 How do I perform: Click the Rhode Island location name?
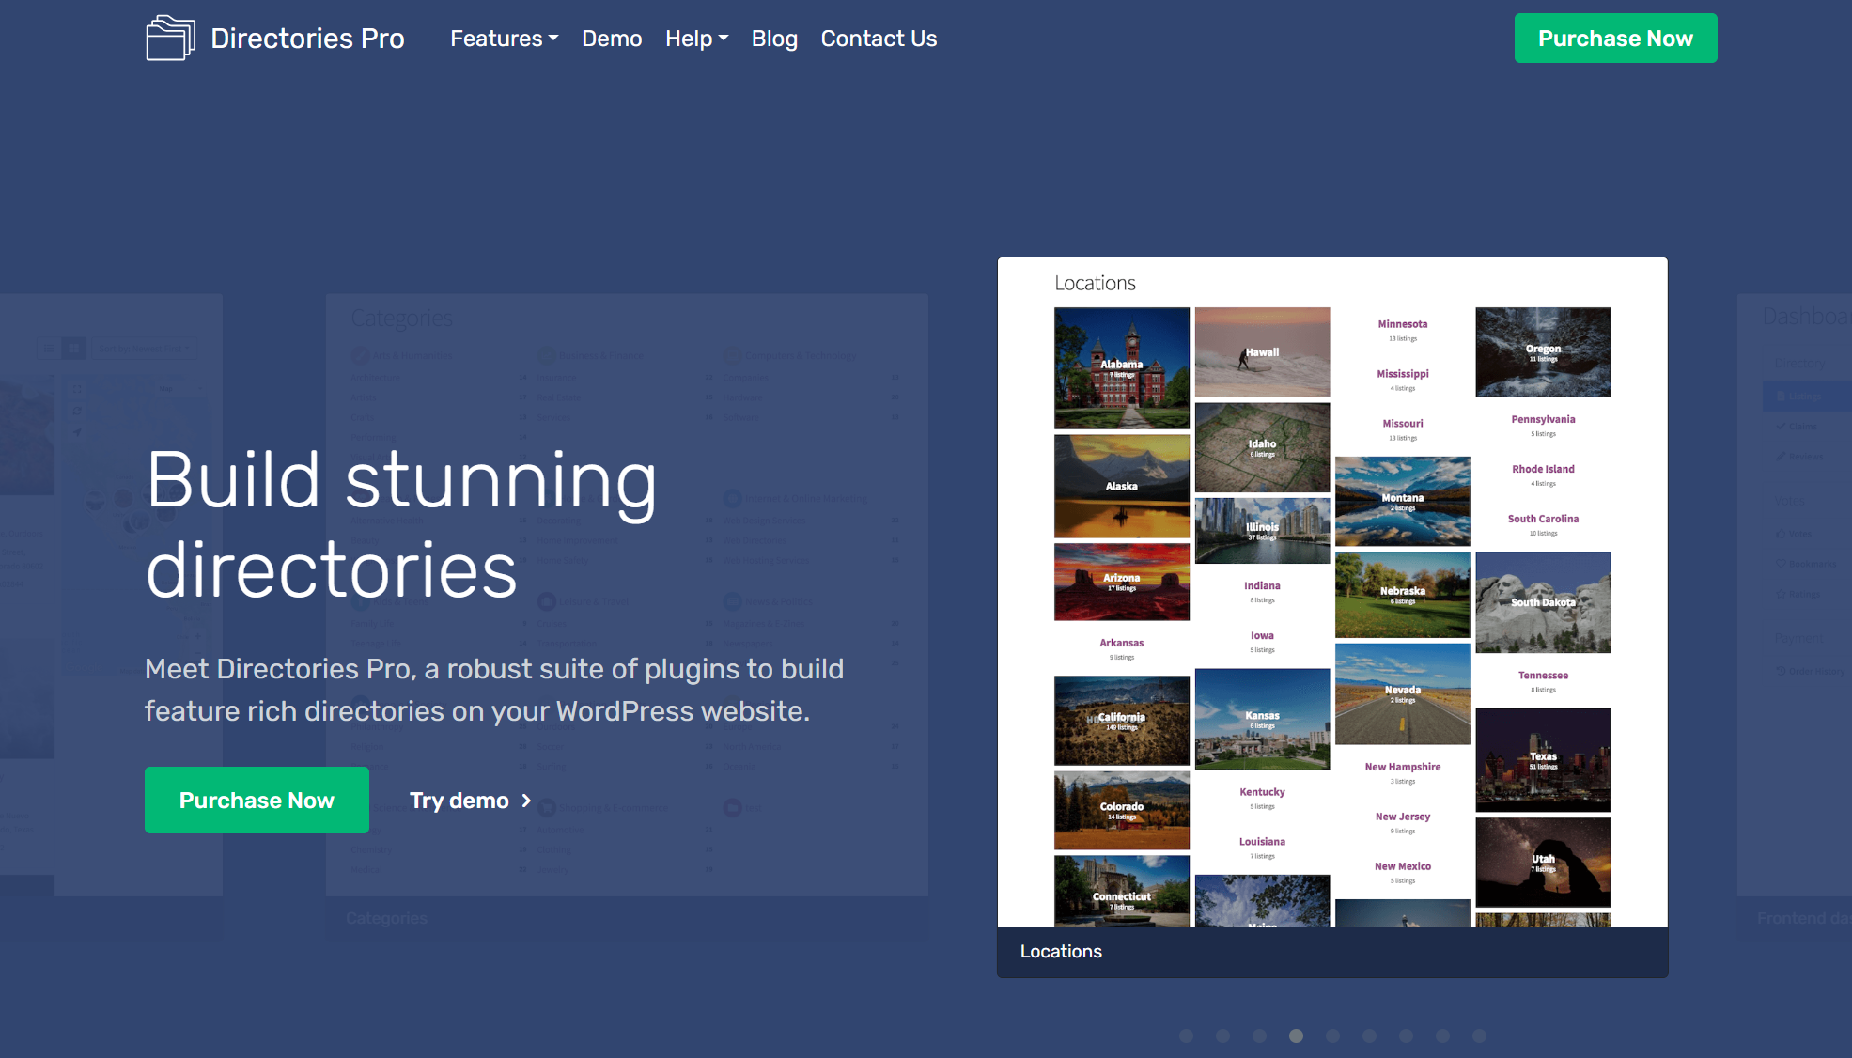click(x=1543, y=469)
